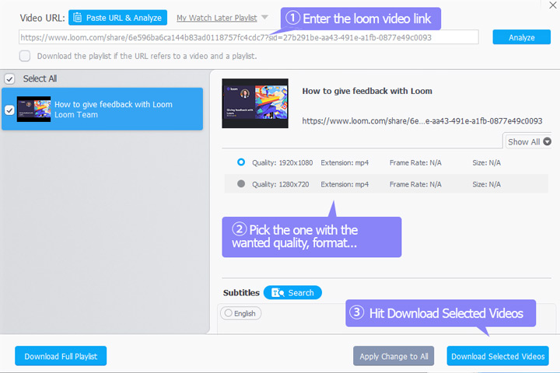Click the Analyze button

tap(521, 37)
